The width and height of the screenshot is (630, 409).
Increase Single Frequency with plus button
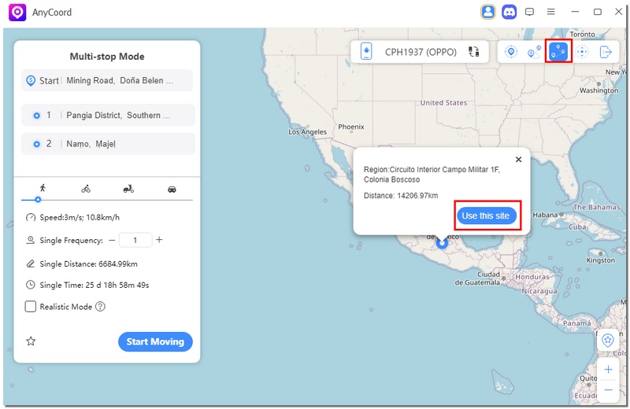[x=159, y=240]
